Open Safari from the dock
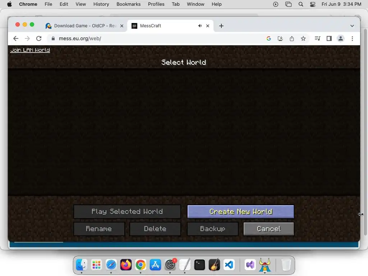This screenshot has height=276, width=368. (111, 265)
